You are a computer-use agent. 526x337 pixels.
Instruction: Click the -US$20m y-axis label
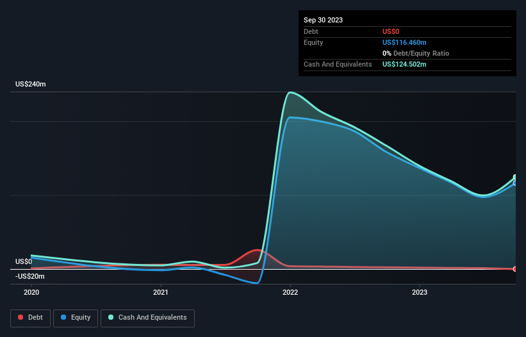(30, 276)
